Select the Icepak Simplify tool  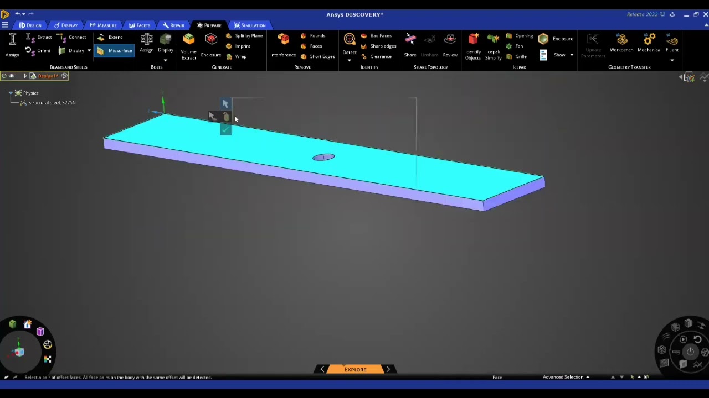click(x=493, y=46)
